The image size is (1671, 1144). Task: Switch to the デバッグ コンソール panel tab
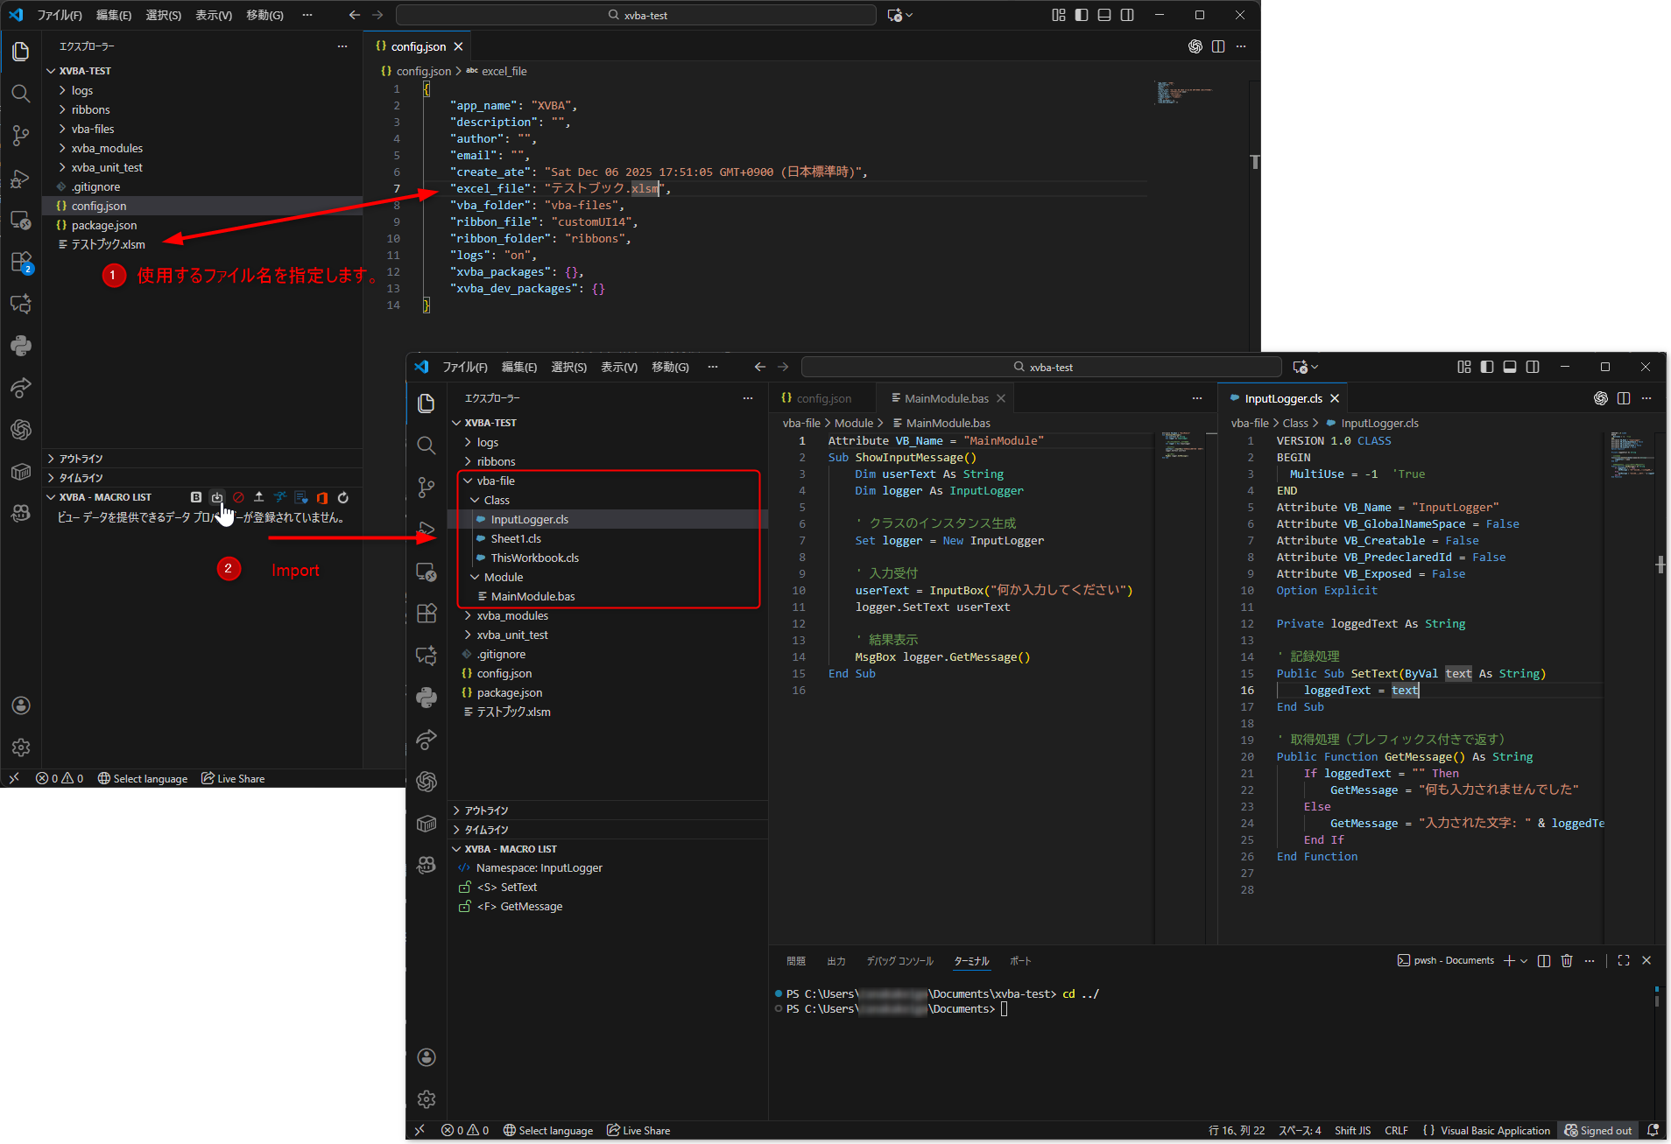coord(900,961)
